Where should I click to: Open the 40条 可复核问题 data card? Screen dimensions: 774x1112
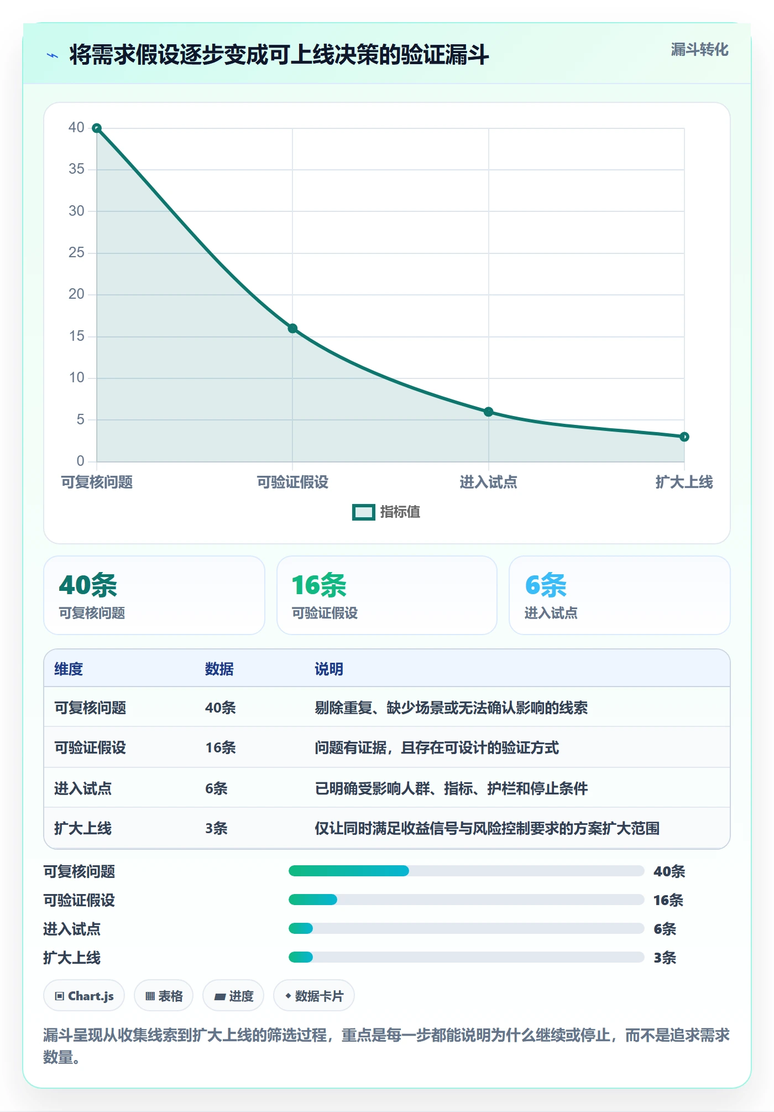[x=154, y=595]
